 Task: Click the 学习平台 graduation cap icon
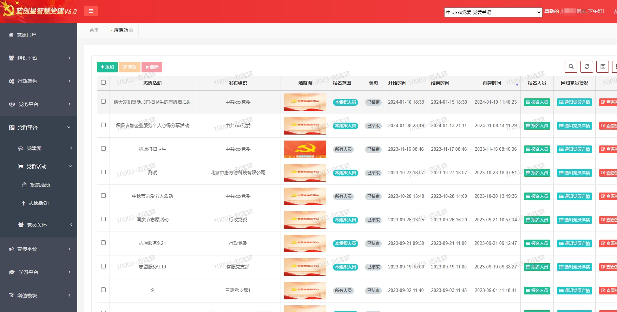coord(12,272)
